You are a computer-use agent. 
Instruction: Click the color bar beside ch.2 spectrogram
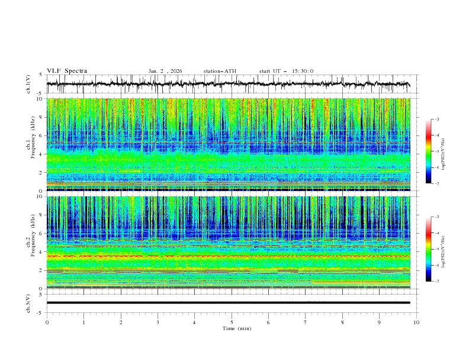(428, 249)
